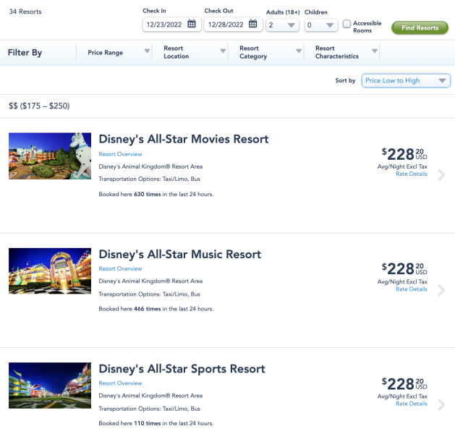Click the arrow chevron beside All-Star Movies price
455x434 pixels.
click(x=441, y=175)
